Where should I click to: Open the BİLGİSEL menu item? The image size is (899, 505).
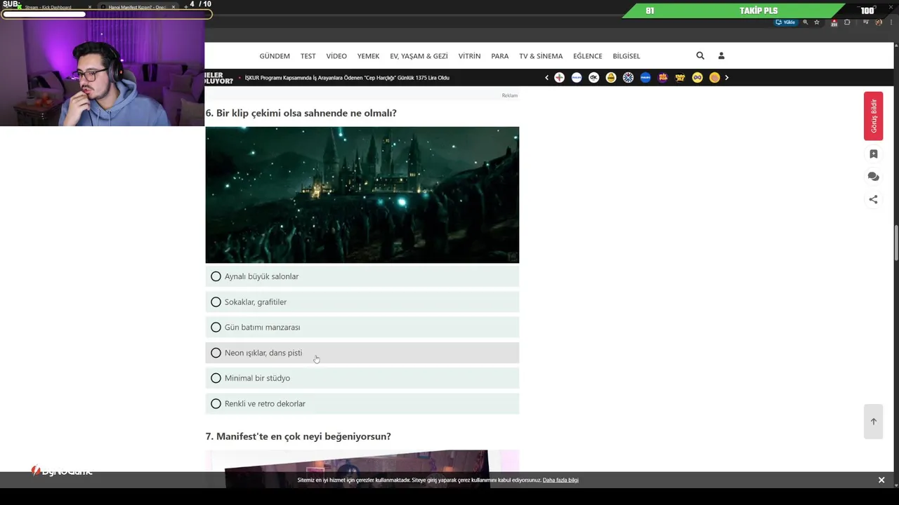(x=626, y=56)
